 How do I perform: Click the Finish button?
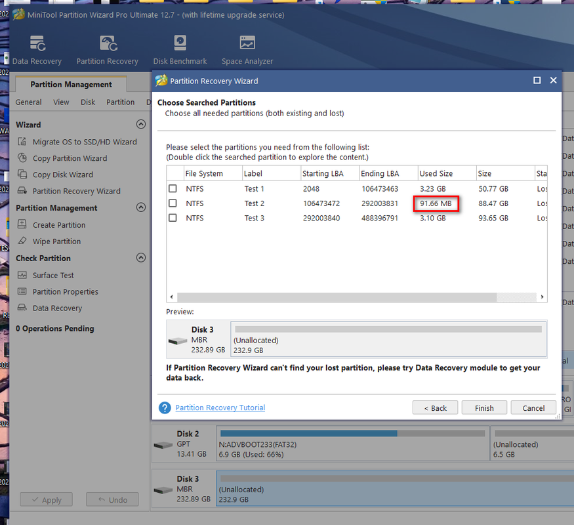coord(484,408)
